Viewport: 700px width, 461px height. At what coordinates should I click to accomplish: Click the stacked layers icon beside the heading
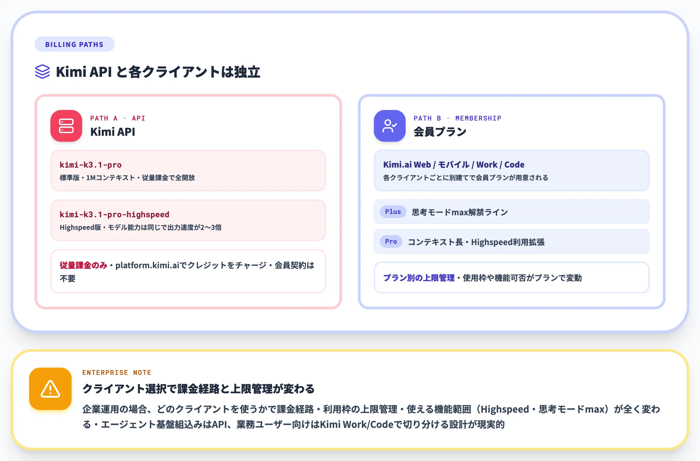[42, 72]
